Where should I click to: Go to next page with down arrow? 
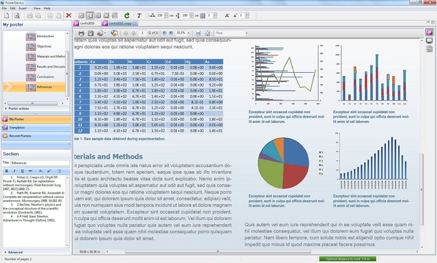point(133,33)
